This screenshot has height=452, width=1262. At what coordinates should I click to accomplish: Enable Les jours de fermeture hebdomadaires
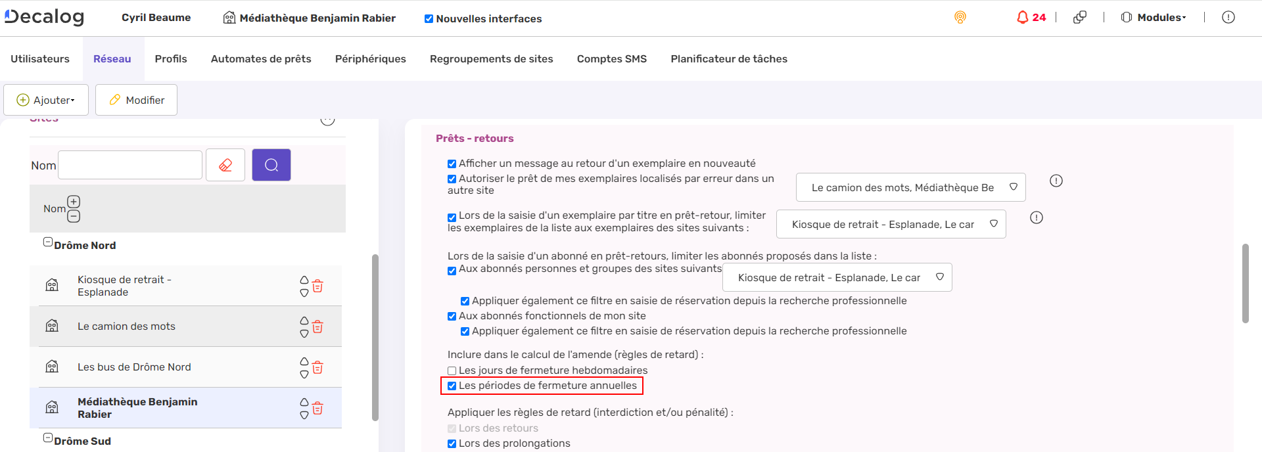[x=452, y=371]
